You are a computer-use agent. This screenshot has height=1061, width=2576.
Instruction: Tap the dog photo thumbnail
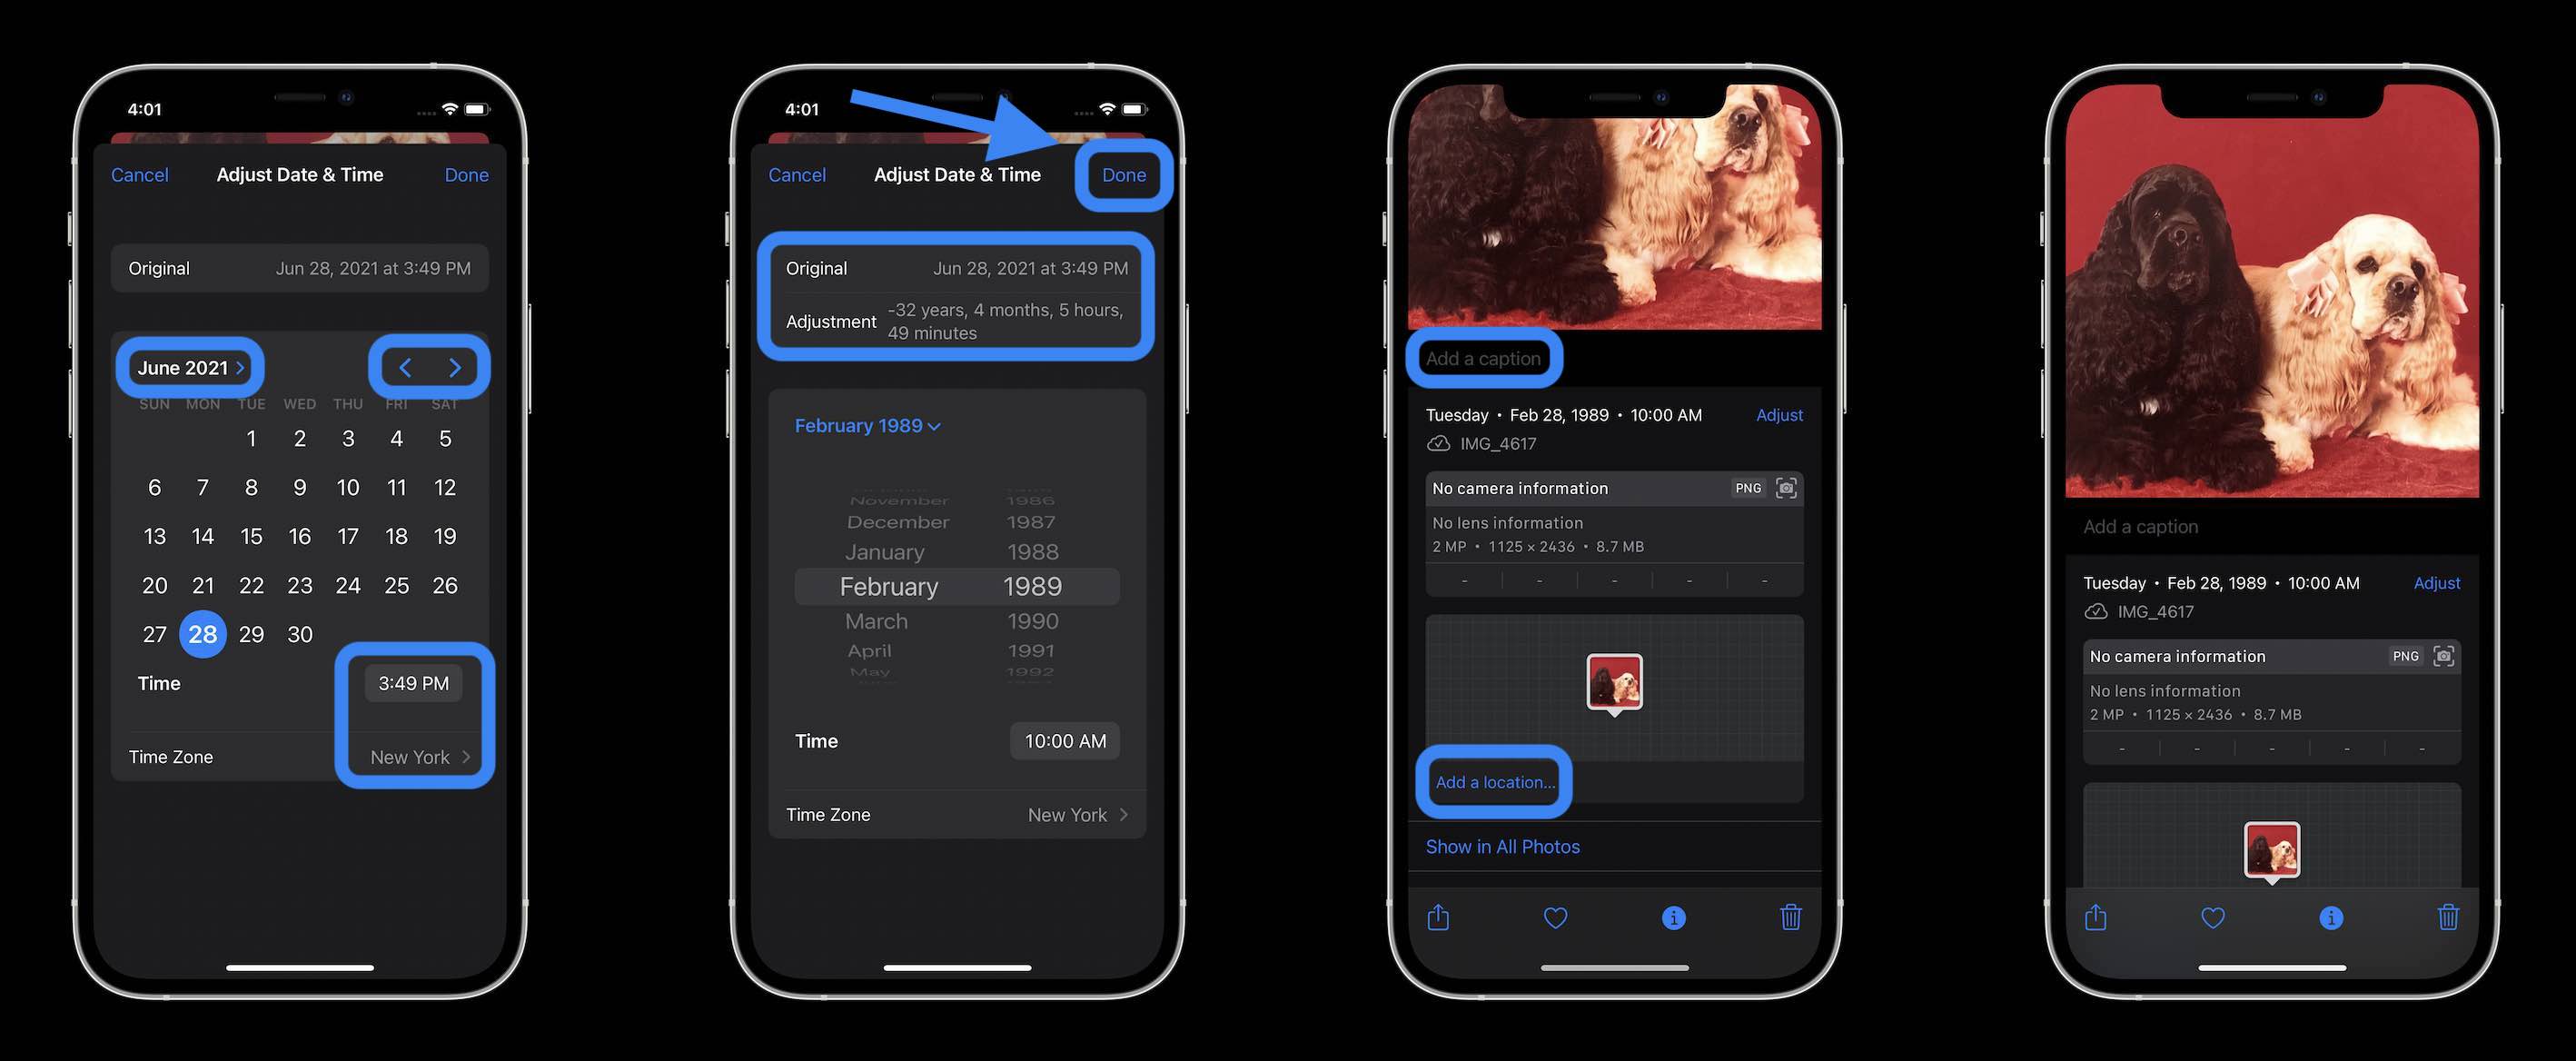click(x=1615, y=681)
